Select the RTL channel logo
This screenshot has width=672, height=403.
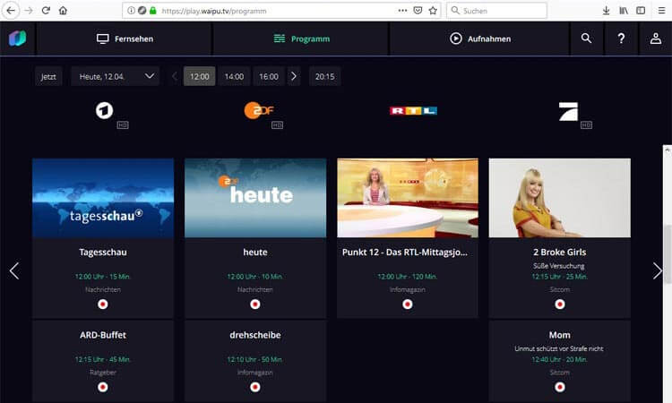pos(413,110)
